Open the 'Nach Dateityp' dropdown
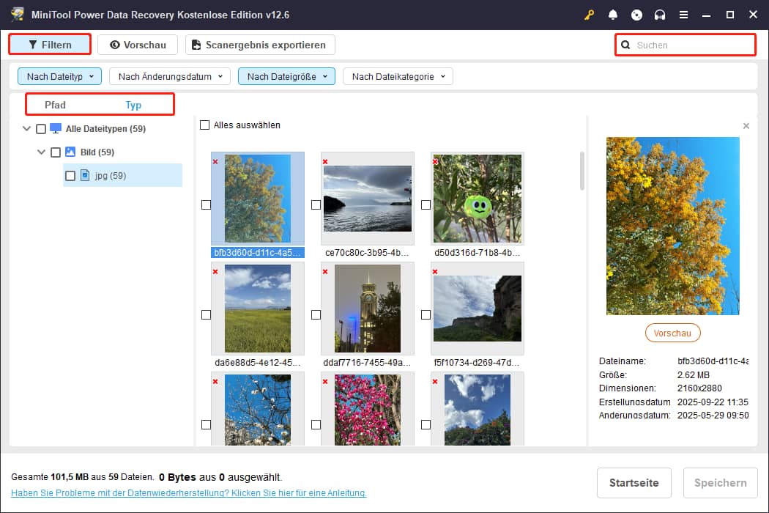The image size is (769, 513). click(x=61, y=76)
